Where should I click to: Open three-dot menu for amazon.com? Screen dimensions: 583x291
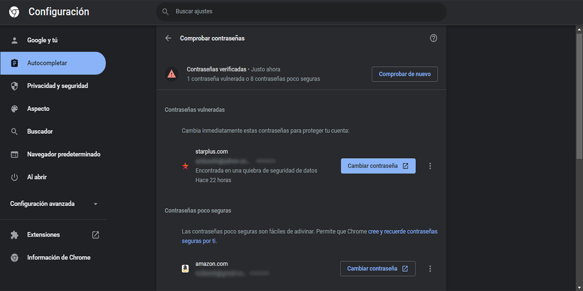[x=430, y=269]
